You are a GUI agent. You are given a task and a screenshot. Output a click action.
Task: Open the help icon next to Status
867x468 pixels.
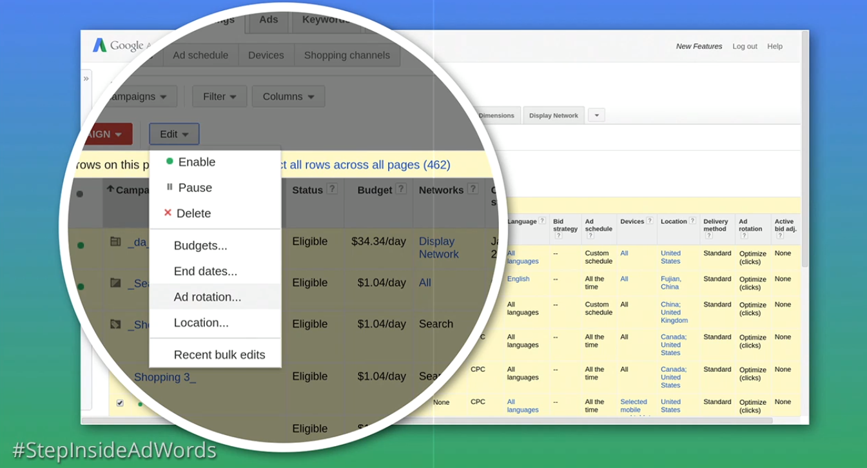click(x=332, y=189)
